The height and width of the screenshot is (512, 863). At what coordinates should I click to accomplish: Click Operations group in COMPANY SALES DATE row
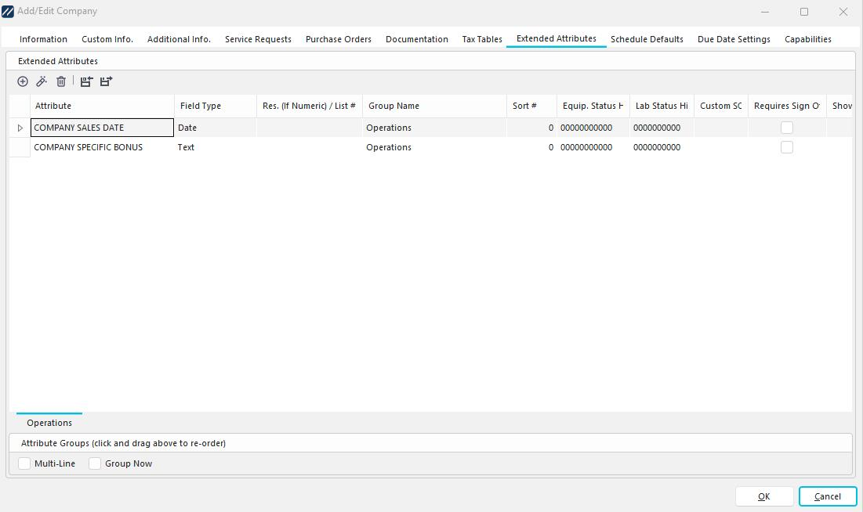(x=434, y=128)
